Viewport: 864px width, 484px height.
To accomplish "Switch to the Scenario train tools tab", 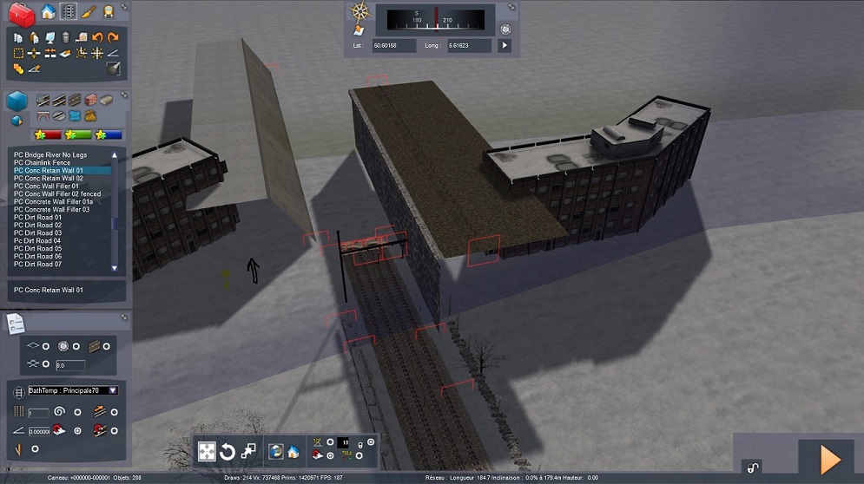I will click(109, 11).
